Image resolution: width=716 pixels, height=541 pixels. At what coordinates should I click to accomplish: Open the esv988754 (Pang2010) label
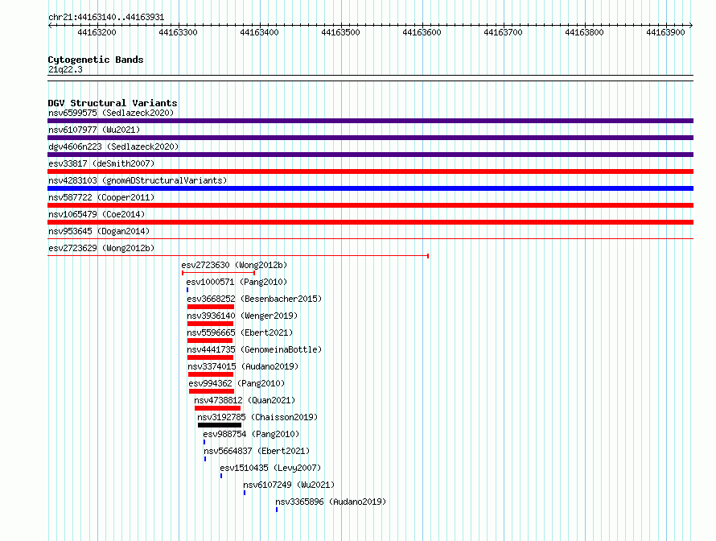point(251,434)
